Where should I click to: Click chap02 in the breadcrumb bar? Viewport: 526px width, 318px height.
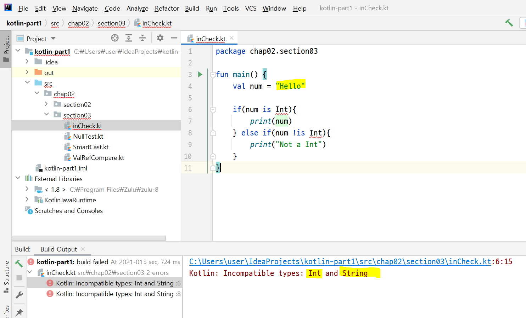pyautogui.click(x=78, y=23)
